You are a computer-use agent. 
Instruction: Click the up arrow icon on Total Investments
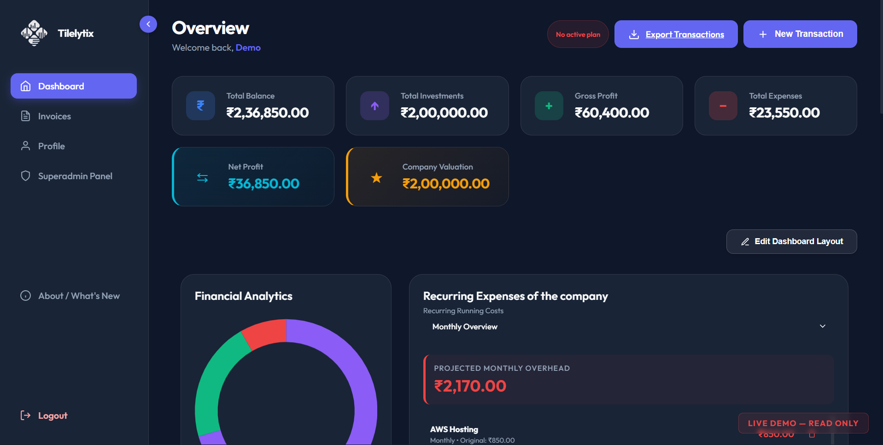[374, 105]
